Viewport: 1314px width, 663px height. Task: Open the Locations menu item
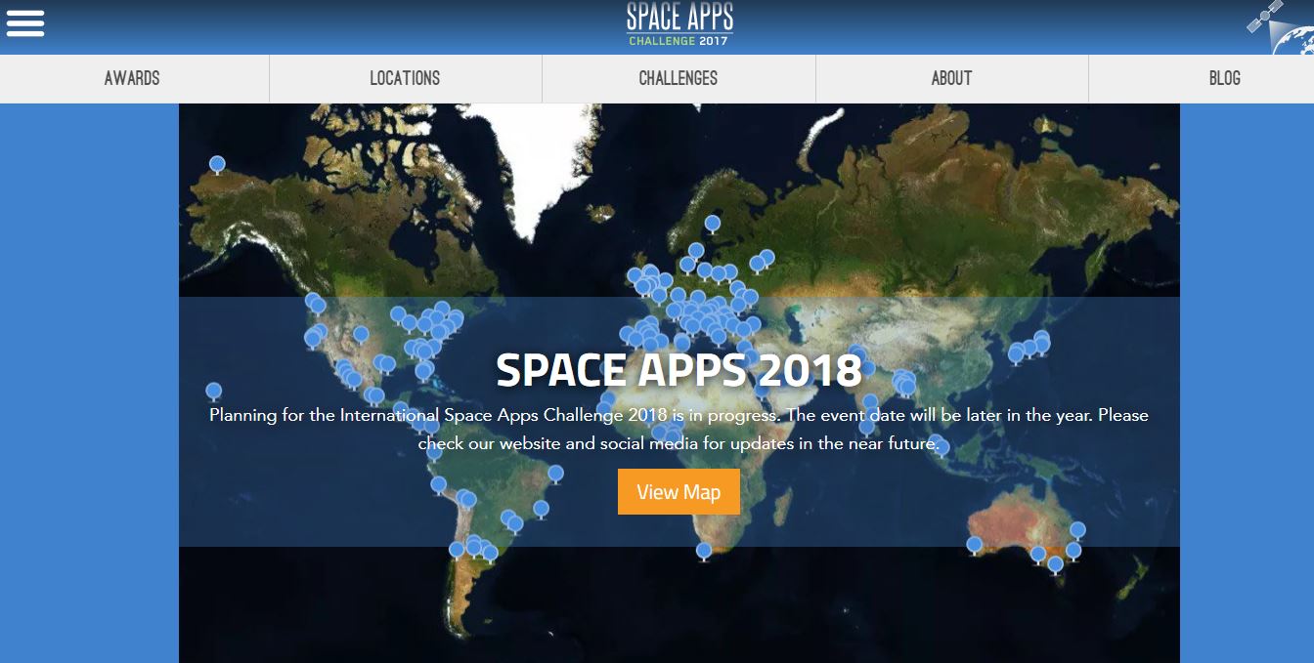(405, 78)
